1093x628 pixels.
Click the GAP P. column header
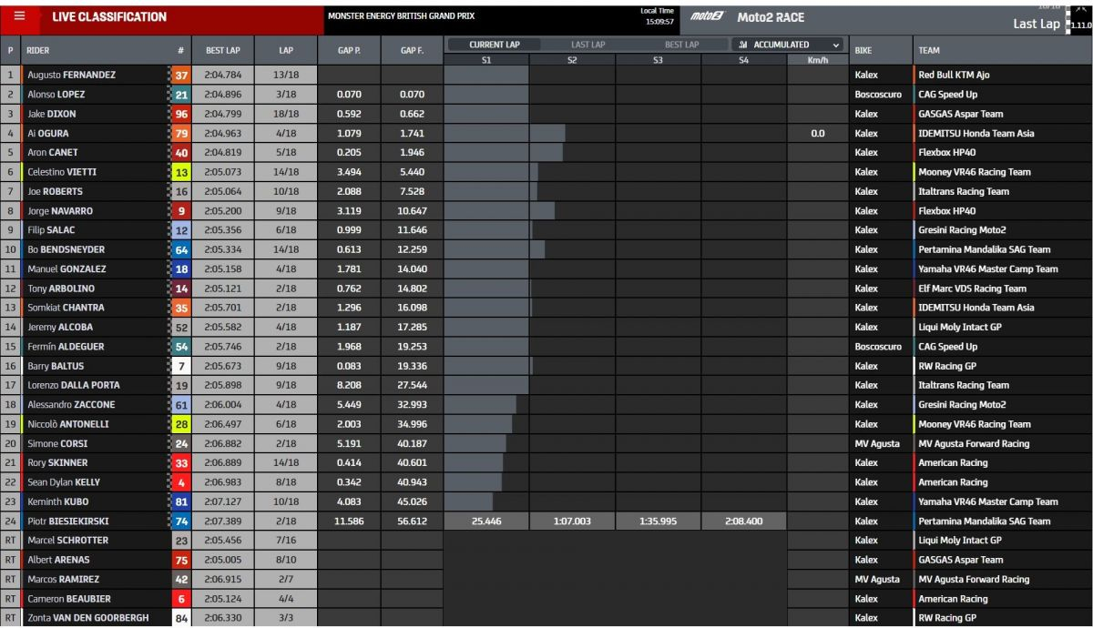pos(349,51)
